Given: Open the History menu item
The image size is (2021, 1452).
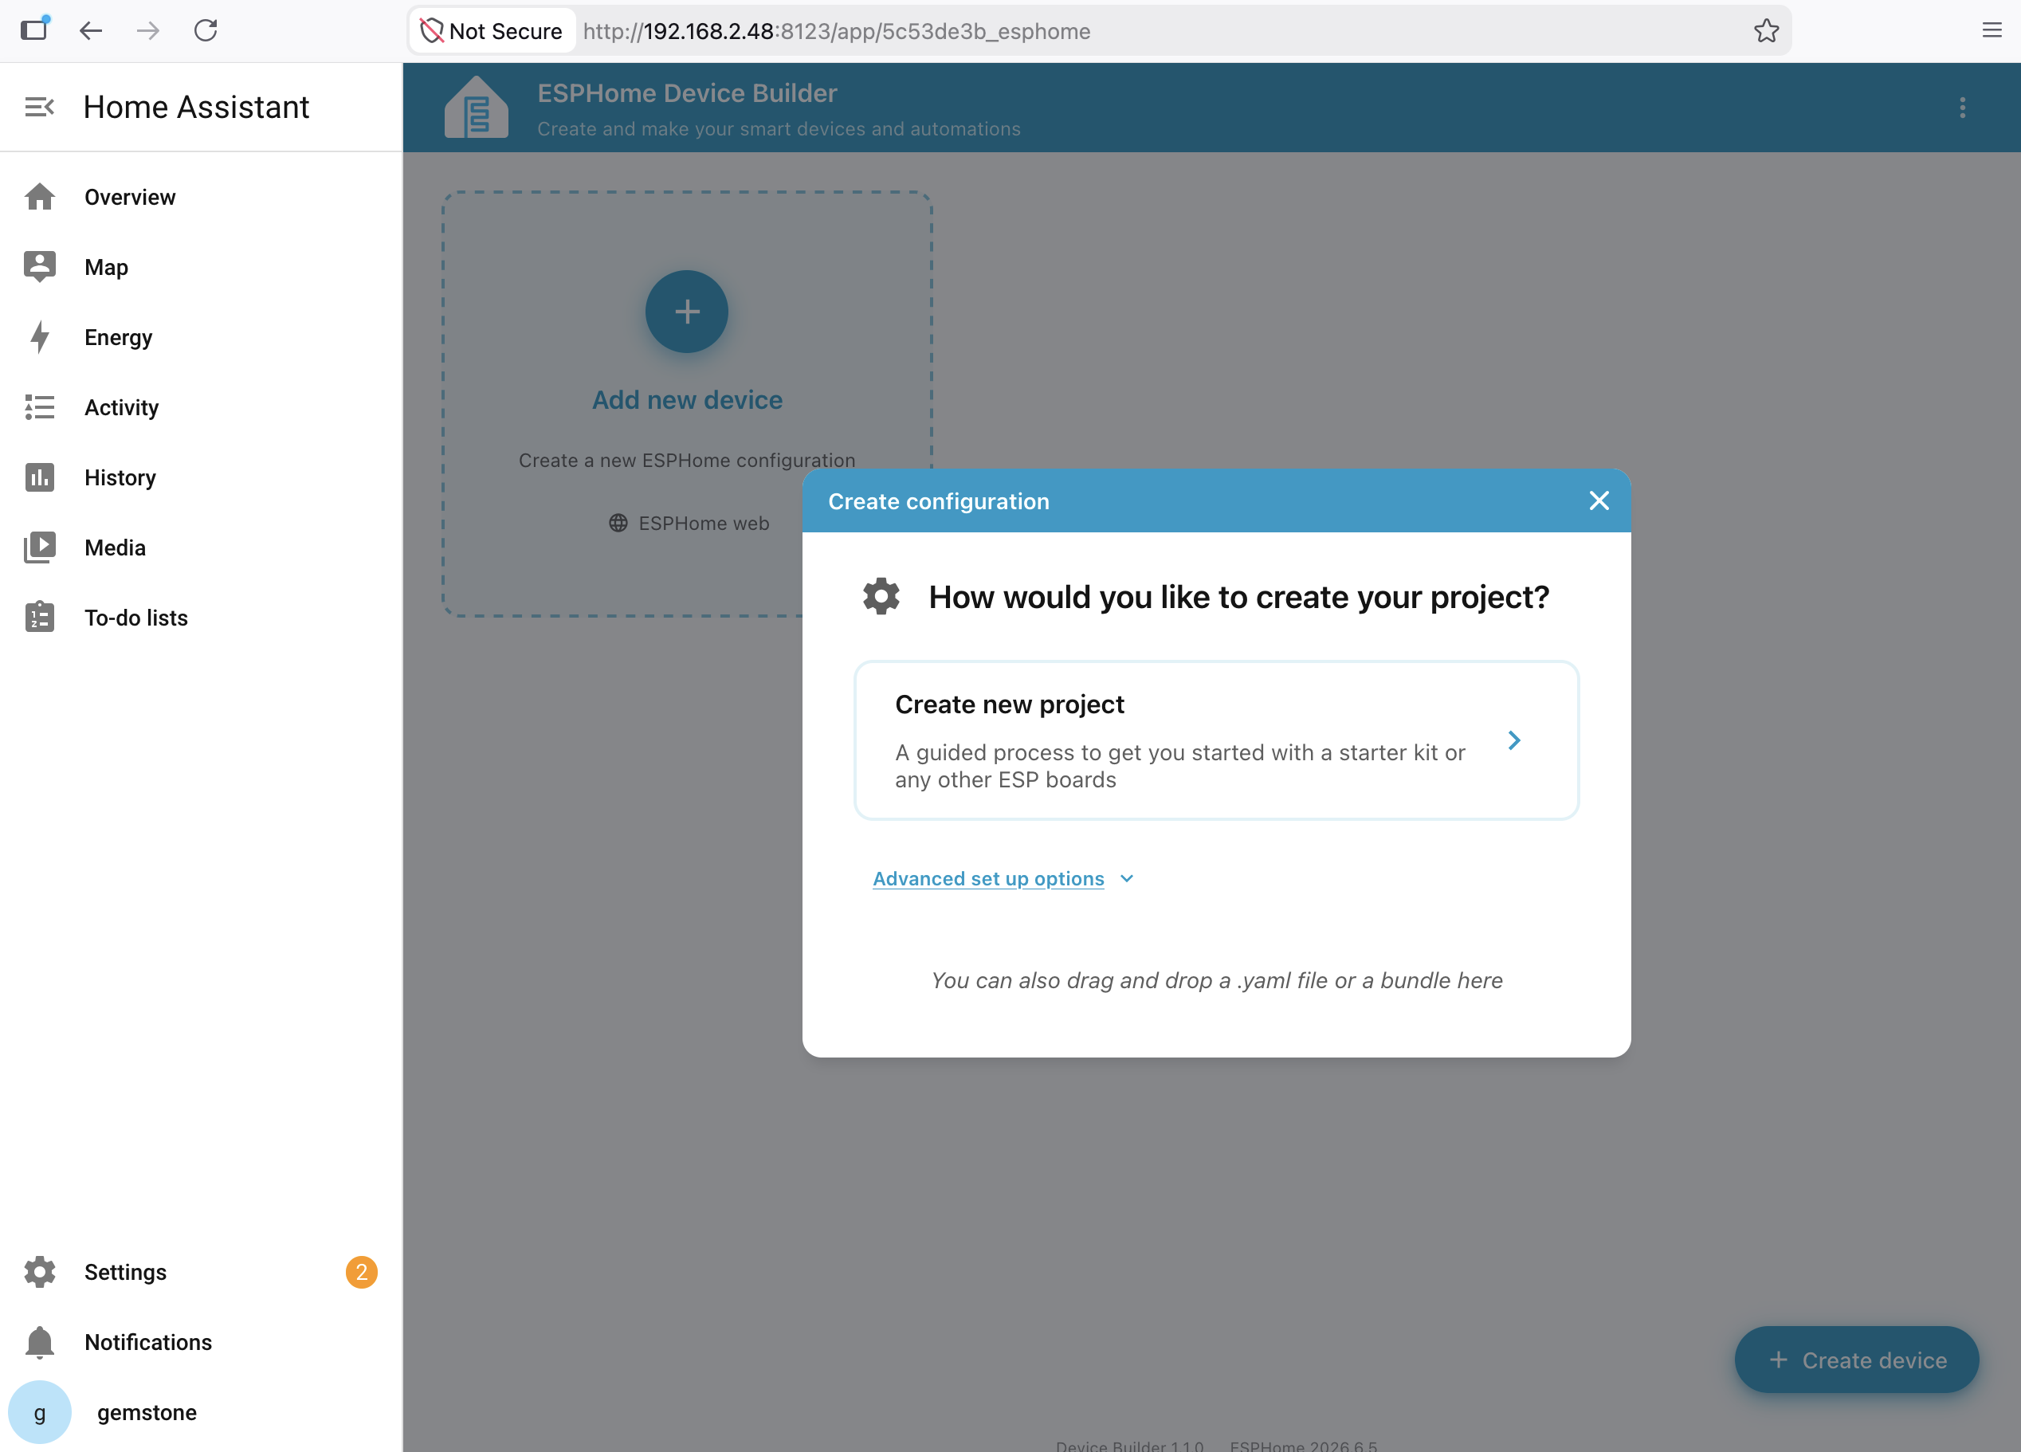Looking at the screenshot, I should click(x=202, y=478).
